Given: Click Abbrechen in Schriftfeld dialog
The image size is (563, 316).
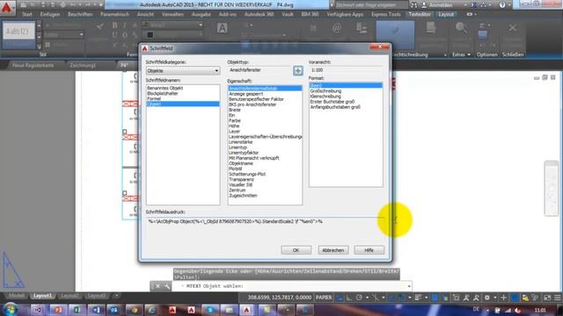Looking at the screenshot, I should point(333,250).
